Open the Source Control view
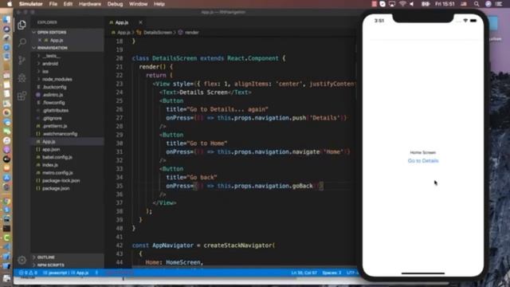This screenshot has width=510, height=287. [x=22, y=61]
